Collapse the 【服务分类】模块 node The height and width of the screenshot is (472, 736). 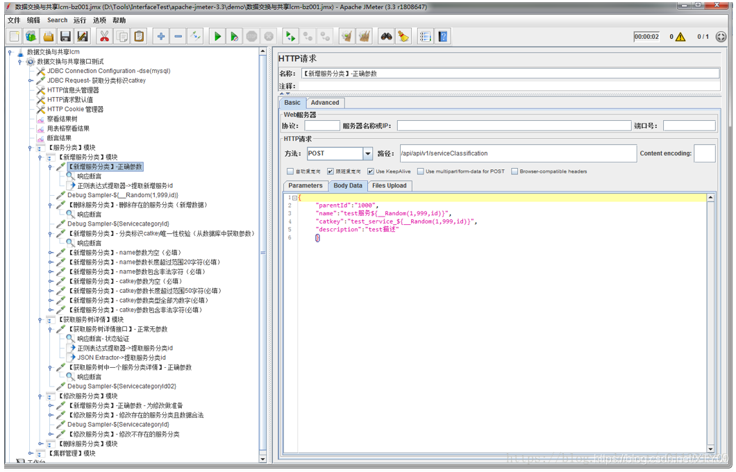point(30,148)
